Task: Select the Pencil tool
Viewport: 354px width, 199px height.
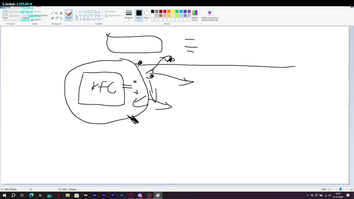Action: click(52, 13)
